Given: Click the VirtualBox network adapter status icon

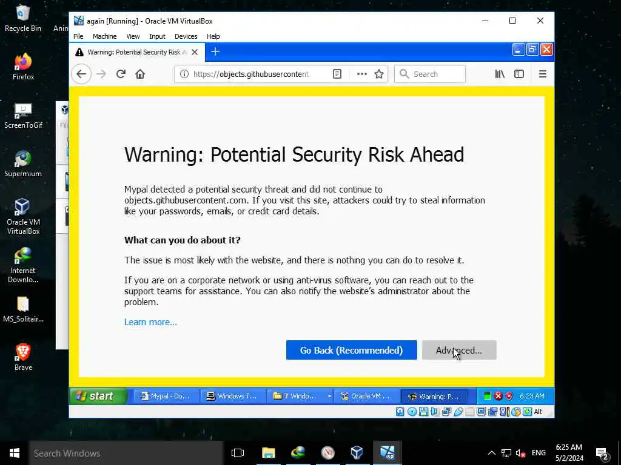Looking at the screenshot, I should click(x=446, y=412).
